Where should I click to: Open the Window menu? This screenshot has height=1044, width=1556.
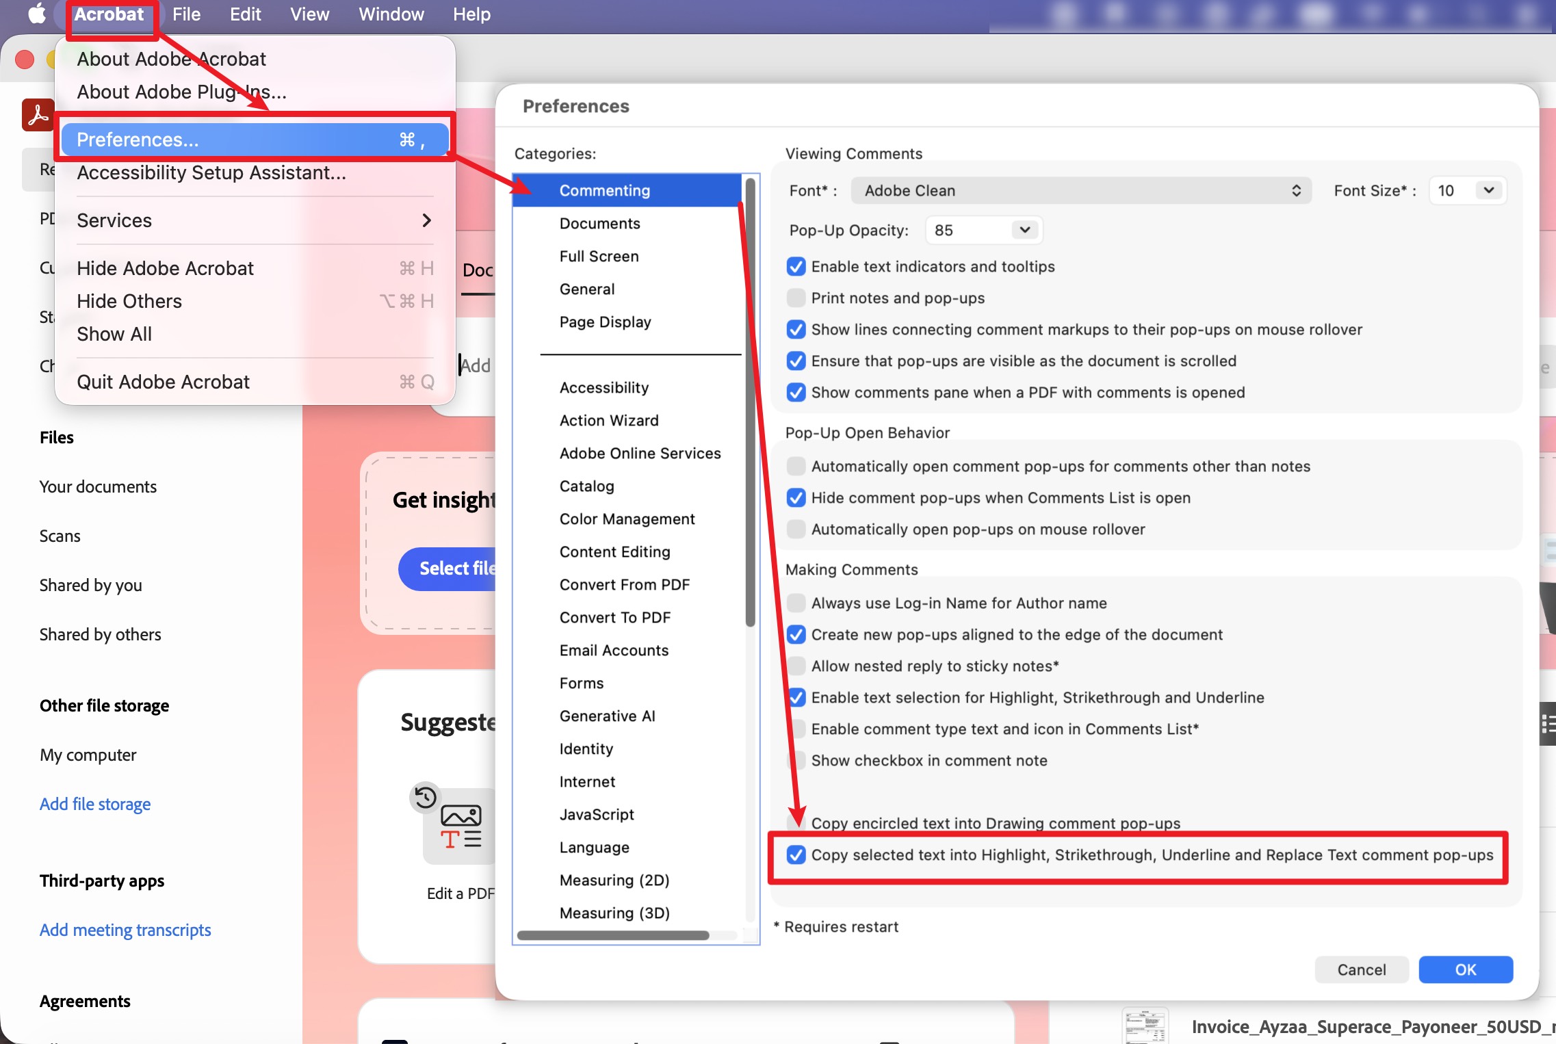click(x=391, y=14)
